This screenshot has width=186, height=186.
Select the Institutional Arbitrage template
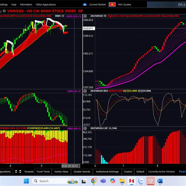point(107,171)
